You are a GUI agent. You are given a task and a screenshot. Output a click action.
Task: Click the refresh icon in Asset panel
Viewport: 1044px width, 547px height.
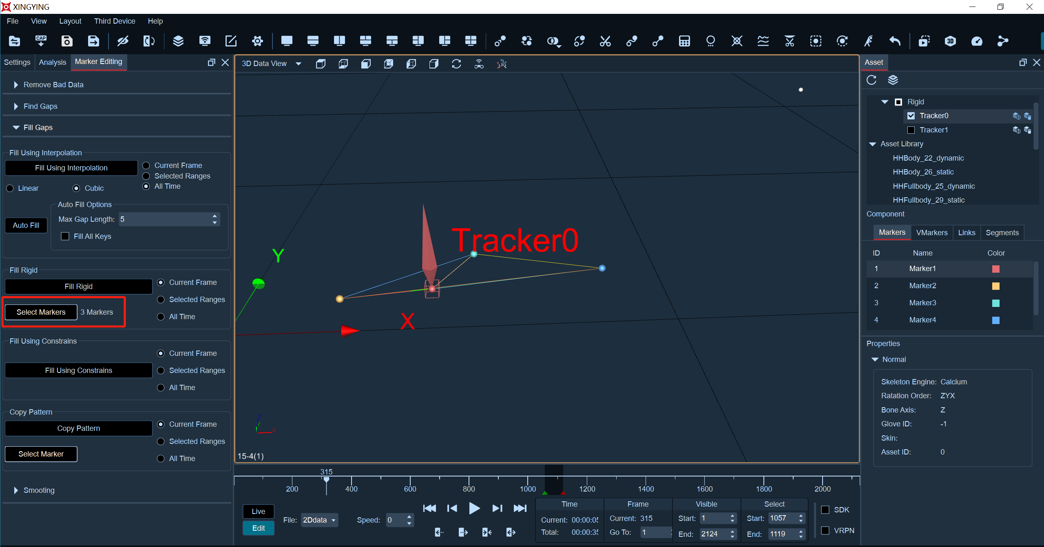(x=871, y=80)
